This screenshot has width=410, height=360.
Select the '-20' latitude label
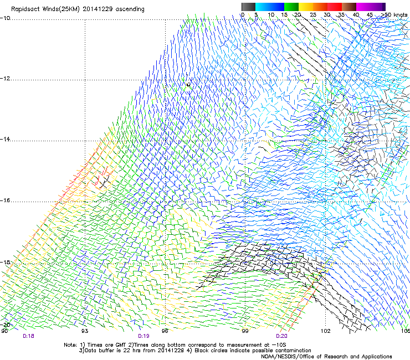(5, 325)
